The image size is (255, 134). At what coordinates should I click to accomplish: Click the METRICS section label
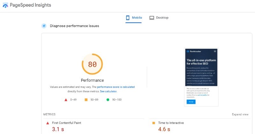coord(49,114)
